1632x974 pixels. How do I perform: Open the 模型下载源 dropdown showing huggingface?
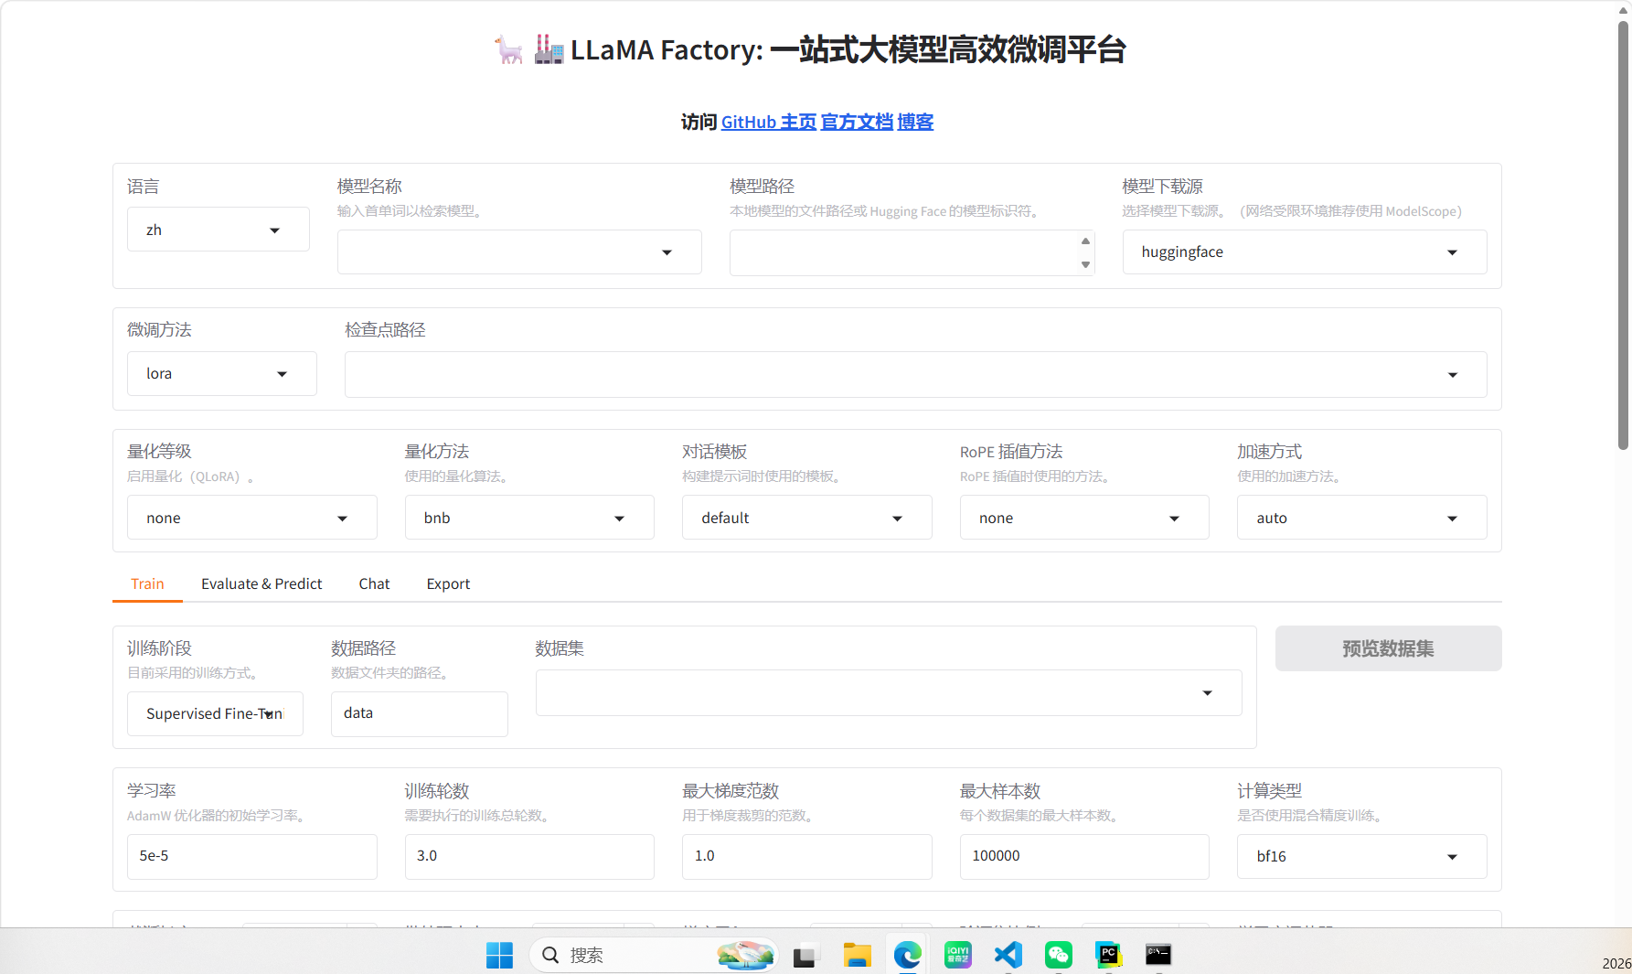1304,252
